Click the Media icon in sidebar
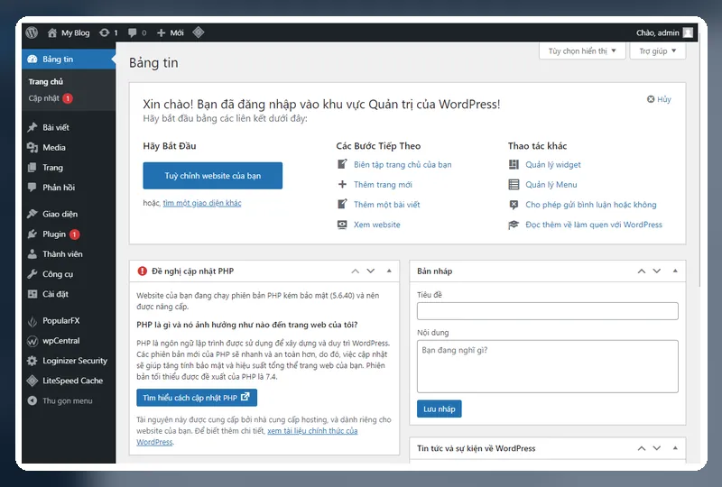 point(32,147)
